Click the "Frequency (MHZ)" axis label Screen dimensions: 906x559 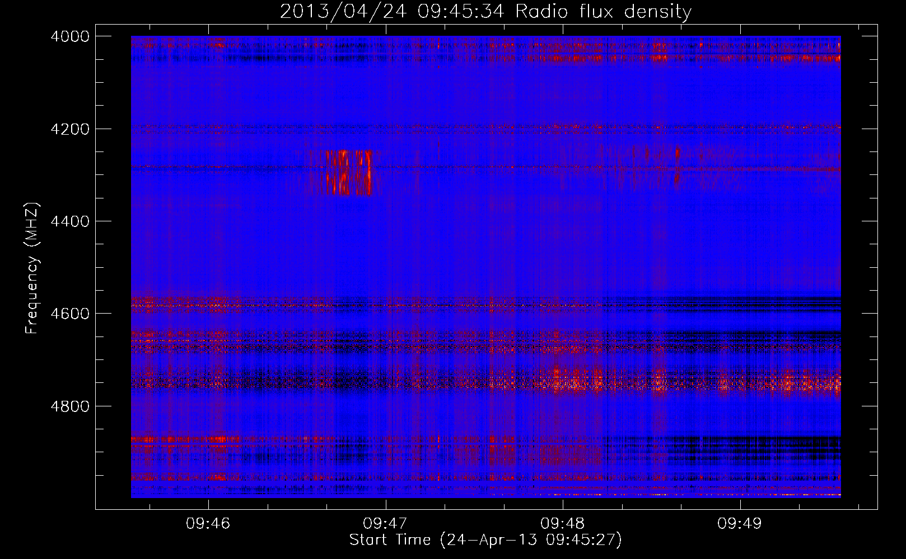point(32,268)
